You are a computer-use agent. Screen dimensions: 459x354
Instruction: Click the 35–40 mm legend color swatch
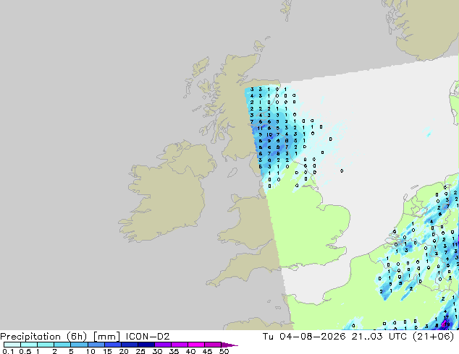[180, 345]
